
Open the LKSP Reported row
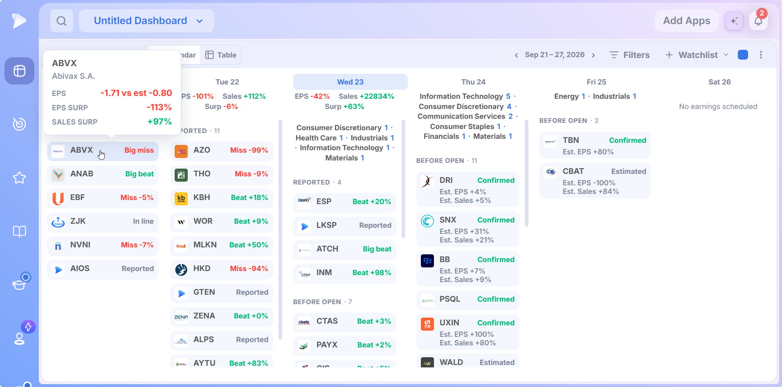coord(345,227)
